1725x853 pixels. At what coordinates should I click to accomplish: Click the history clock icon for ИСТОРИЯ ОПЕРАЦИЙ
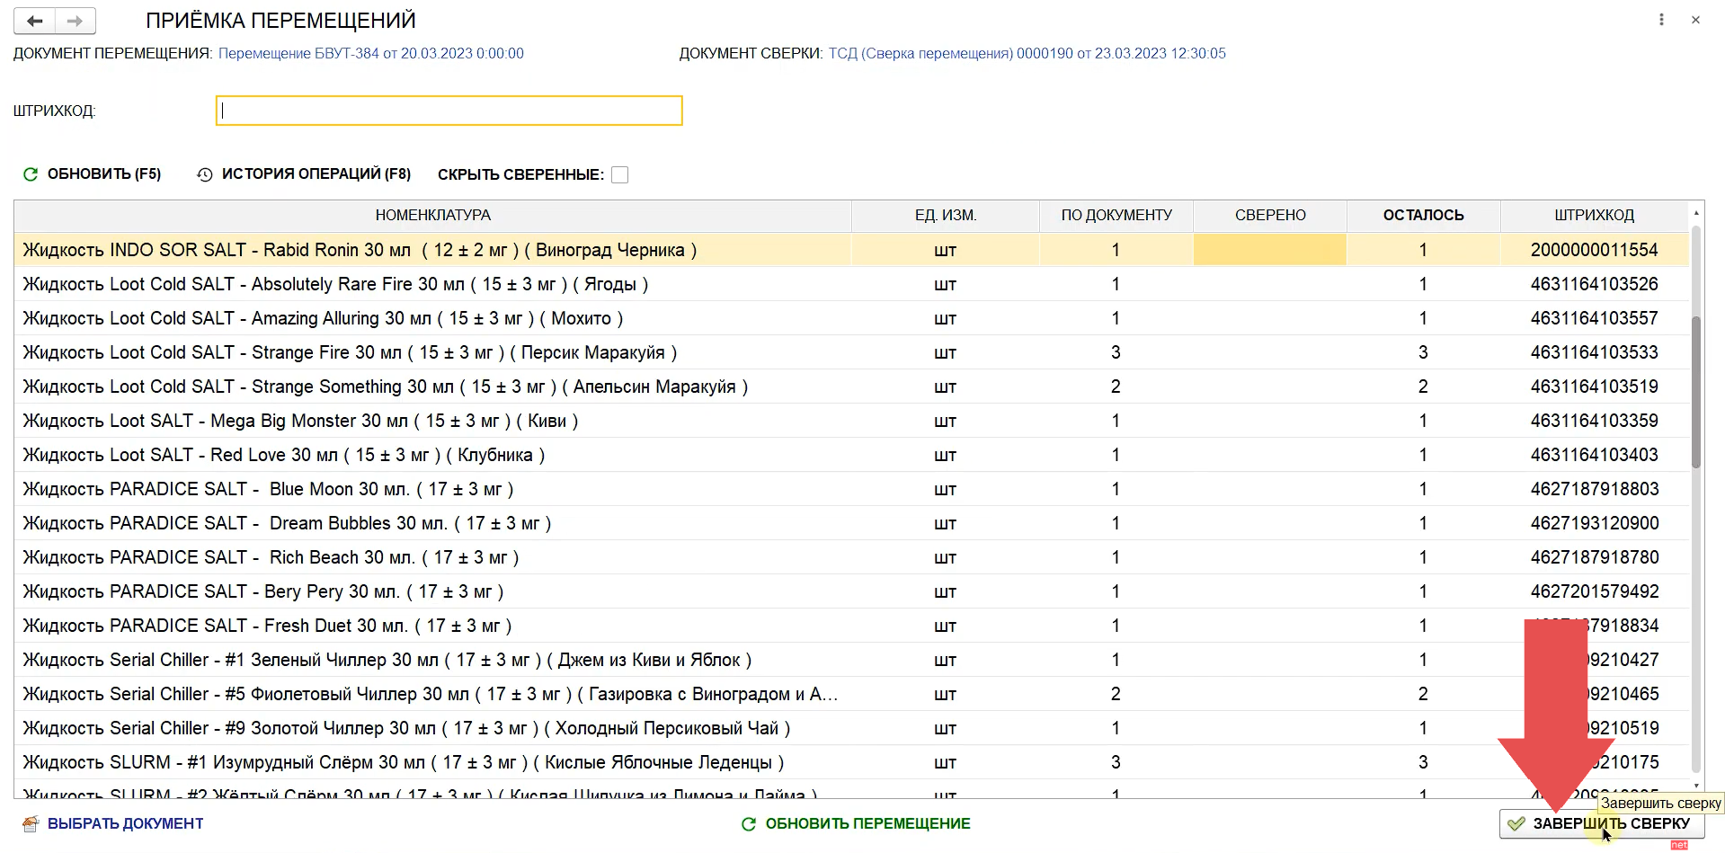(x=205, y=174)
